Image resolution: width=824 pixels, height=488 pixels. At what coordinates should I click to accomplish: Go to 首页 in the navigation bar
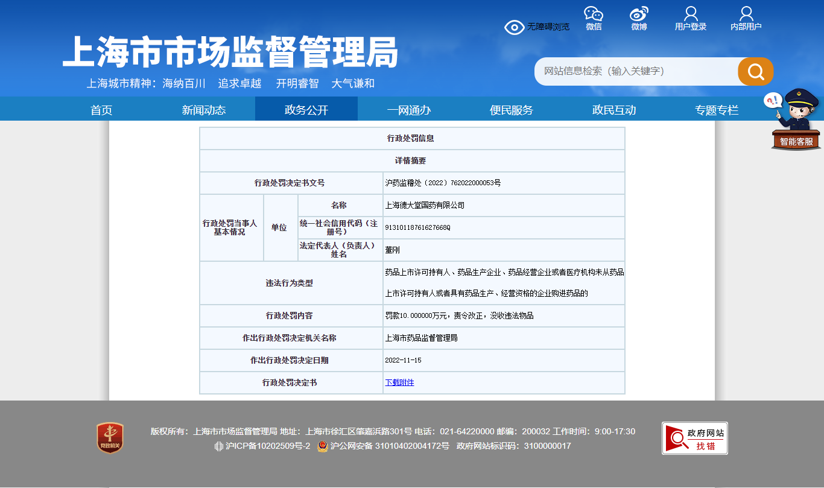click(101, 110)
